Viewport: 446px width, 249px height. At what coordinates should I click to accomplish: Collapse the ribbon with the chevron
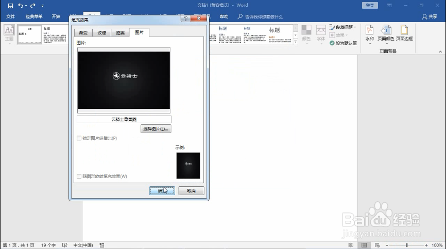pyautogui.click(x=440, y=52)
